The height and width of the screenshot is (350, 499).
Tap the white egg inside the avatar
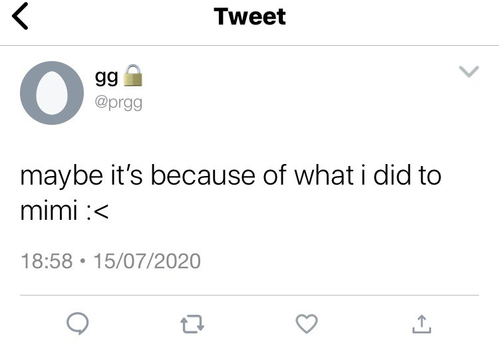point(52,93)
